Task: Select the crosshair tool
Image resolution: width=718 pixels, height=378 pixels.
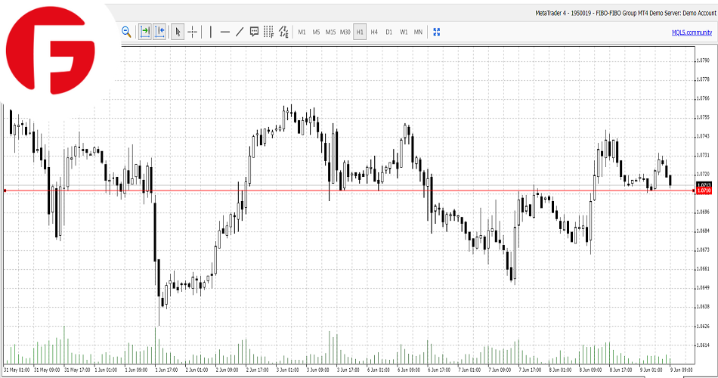Action: (192, 32)
